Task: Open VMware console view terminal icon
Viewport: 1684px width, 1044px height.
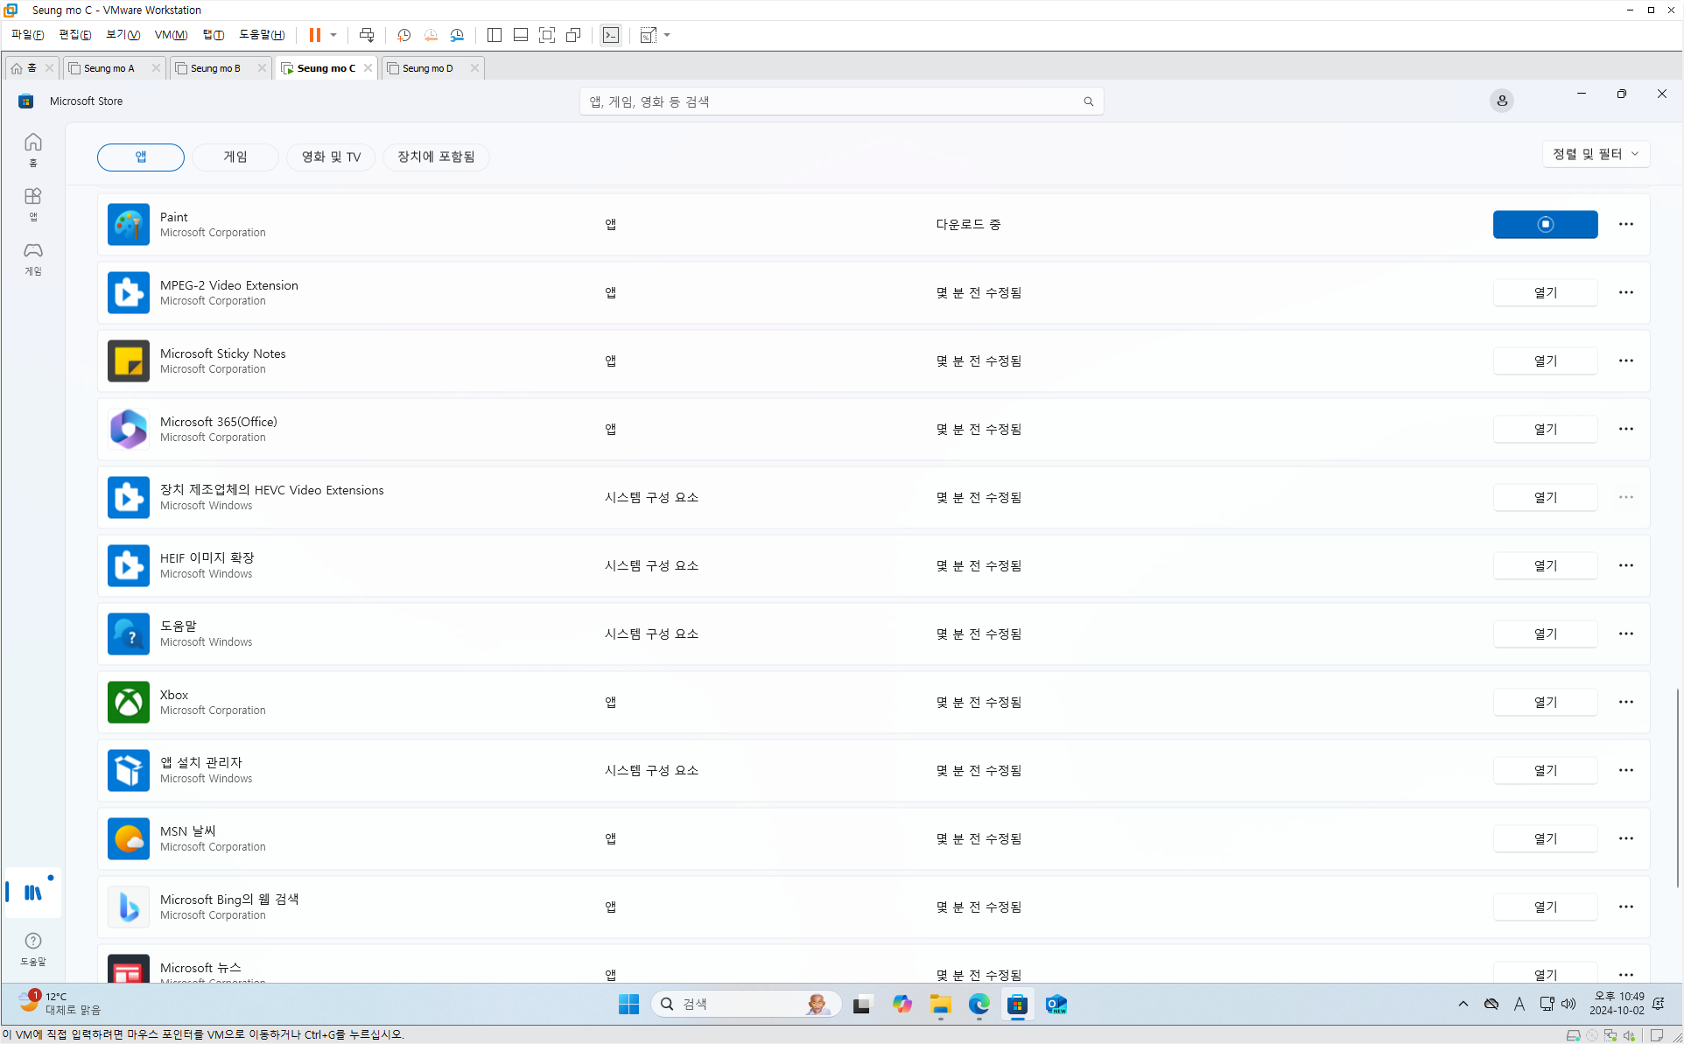Action: pos(610,35)
